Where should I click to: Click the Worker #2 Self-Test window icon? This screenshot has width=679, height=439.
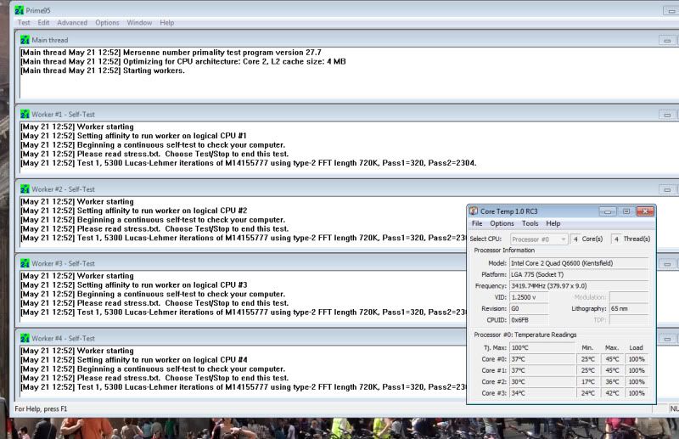tap(25, 189)
